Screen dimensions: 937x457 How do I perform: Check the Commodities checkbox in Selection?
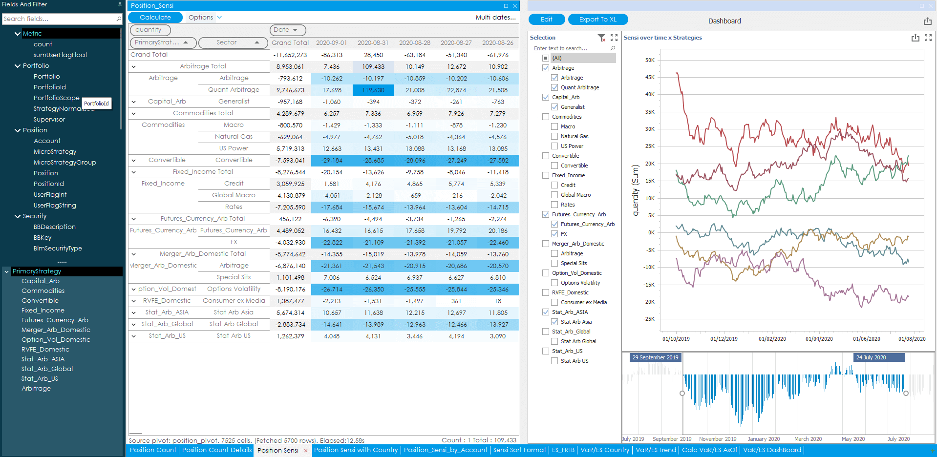tap(546, 117)
